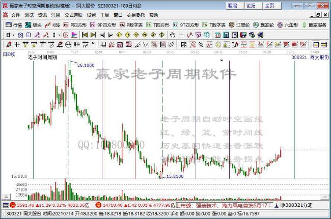The width and height of the screenshot is (331, 219).
Task: Select the red pencil drawing tool
Action: [9, 44]
